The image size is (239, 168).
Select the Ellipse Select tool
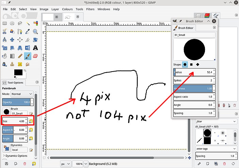tap(12, 24)
